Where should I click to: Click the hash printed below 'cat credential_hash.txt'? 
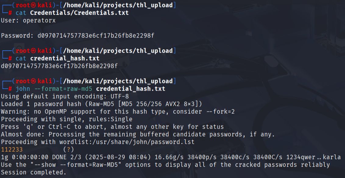point(59,66)
